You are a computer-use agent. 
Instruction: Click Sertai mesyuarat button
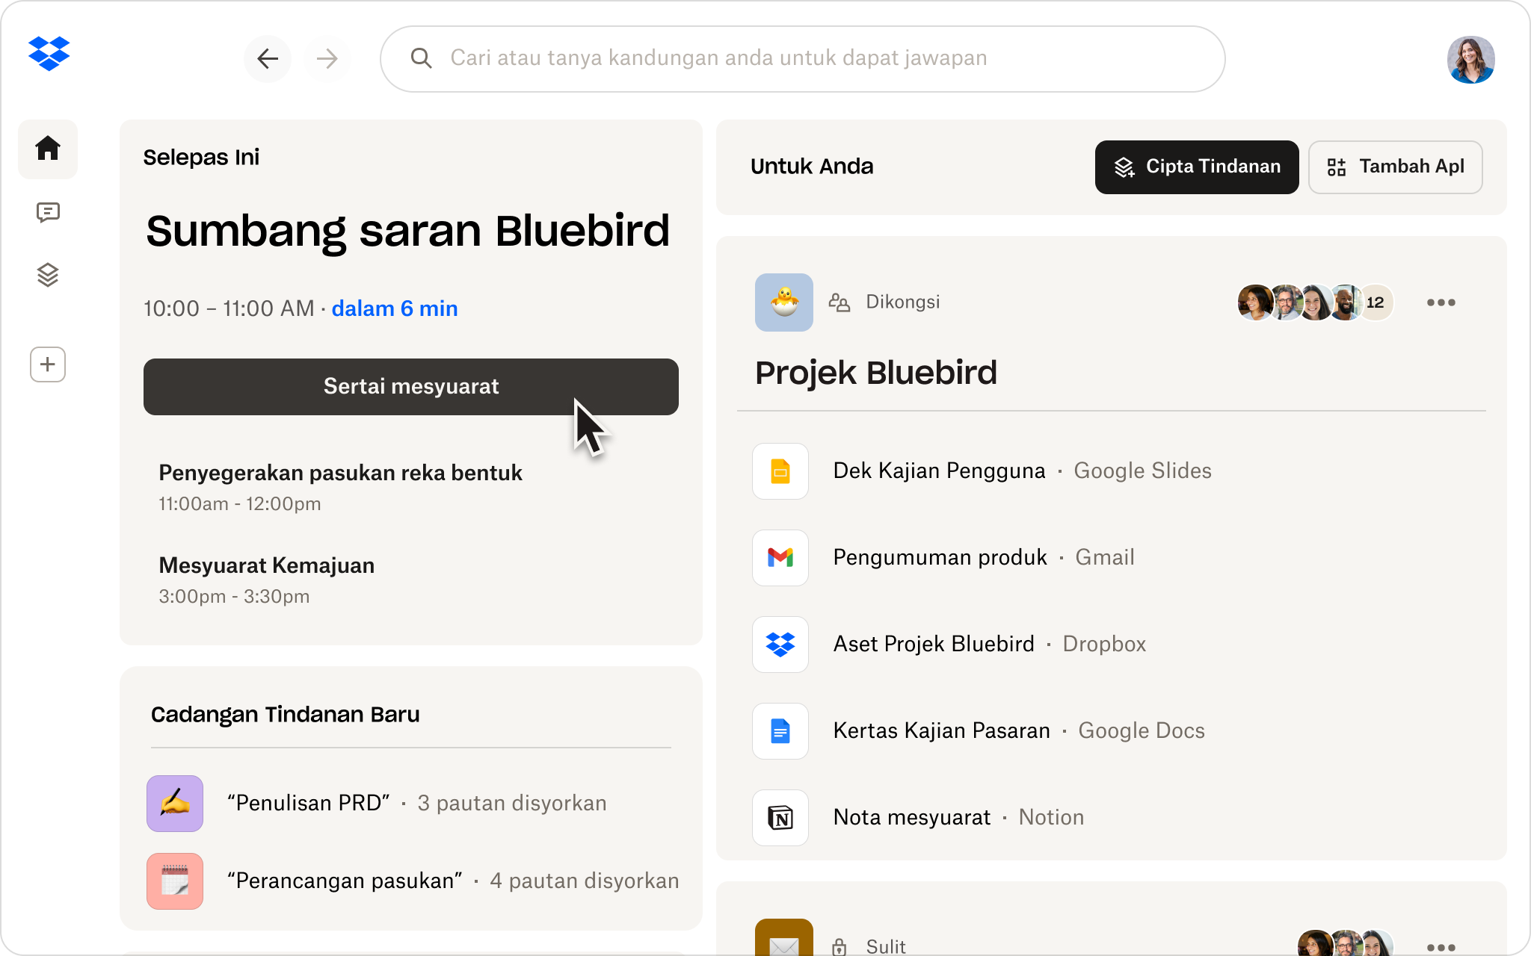pyautogui.click(x=411, y=387)
